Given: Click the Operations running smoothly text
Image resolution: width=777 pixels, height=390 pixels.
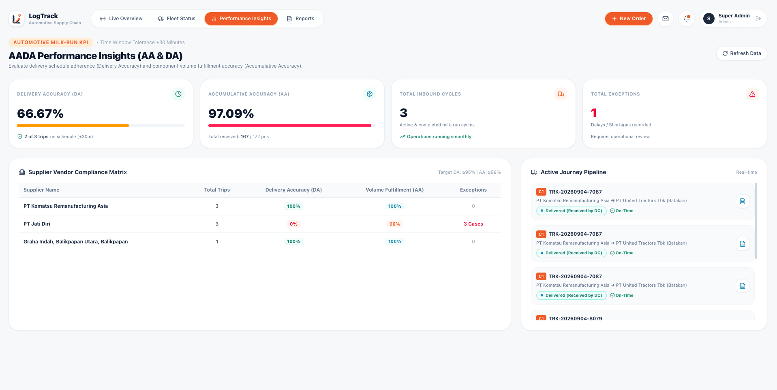Looking at the screenshot, I should (439, 136).
